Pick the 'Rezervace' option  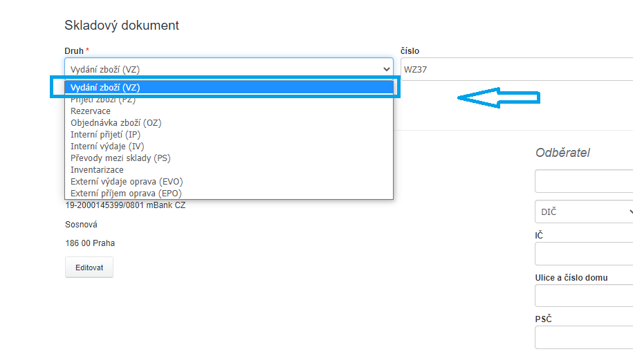click(91, 111)
